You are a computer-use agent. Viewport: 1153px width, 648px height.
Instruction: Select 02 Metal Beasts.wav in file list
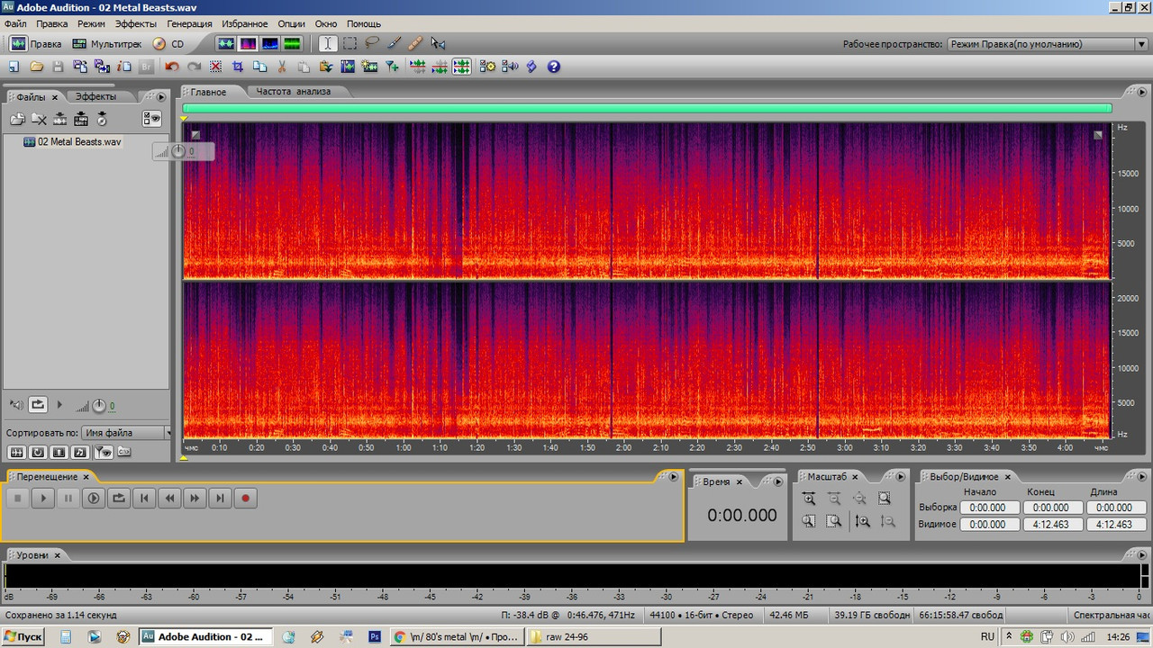click(79, 142)
